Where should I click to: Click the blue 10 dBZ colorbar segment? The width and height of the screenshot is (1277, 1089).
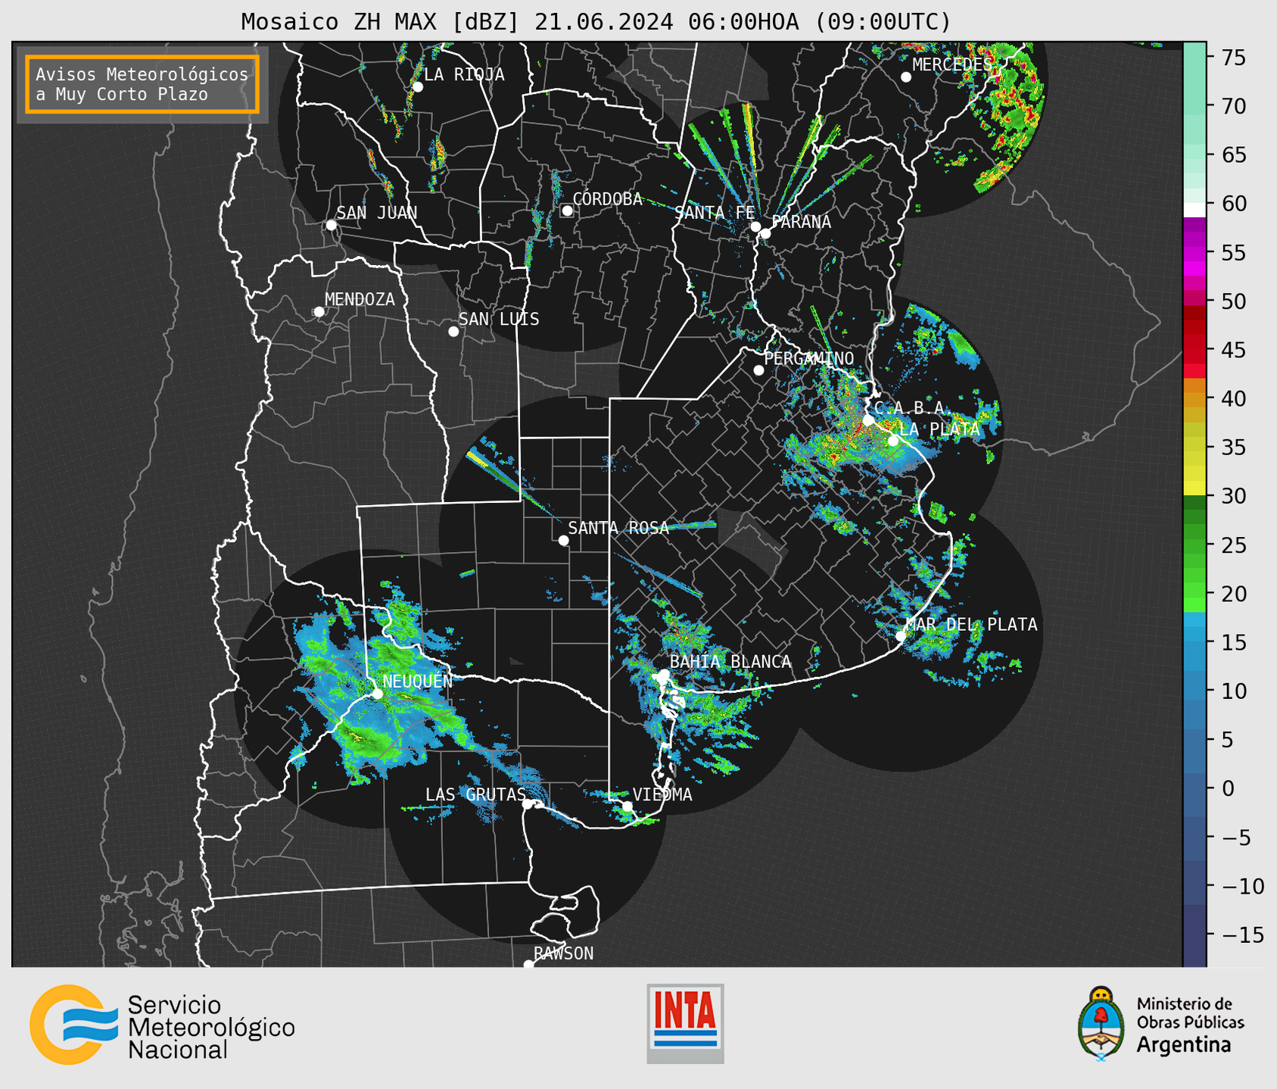(1194, 691)
